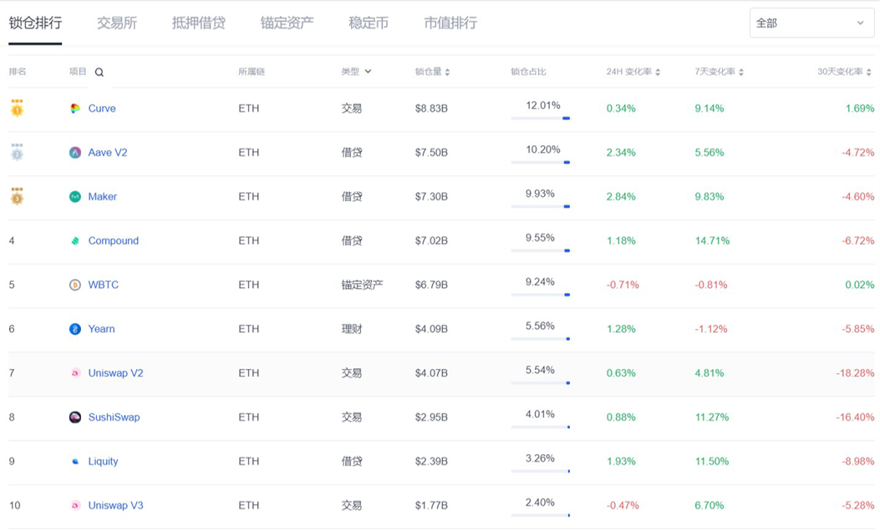
Task: Open project search via magnifier icon
Action: (99, 73)
